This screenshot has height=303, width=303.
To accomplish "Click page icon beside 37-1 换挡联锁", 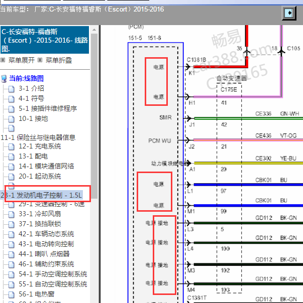I will tap(12, 225).
